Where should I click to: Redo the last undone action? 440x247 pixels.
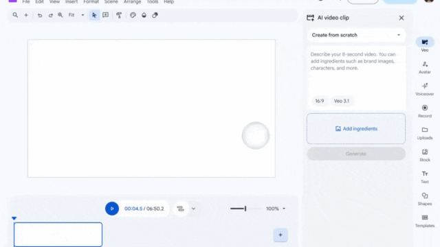(x=50, y=15)
